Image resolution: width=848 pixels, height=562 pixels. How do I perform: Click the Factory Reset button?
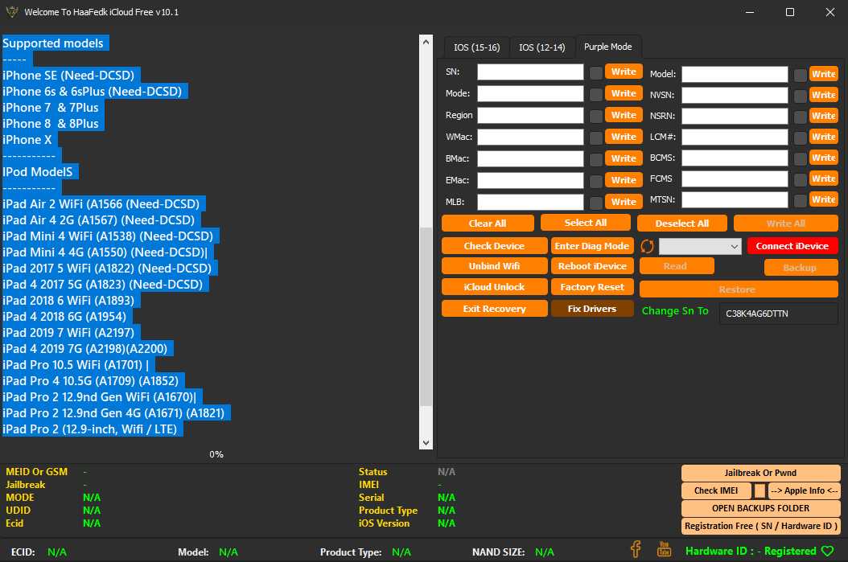pos(591,287)
